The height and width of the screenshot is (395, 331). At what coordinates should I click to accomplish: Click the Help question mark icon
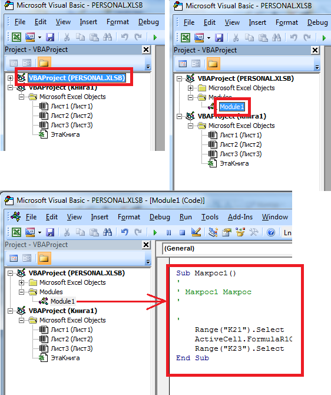pos(271,232)
